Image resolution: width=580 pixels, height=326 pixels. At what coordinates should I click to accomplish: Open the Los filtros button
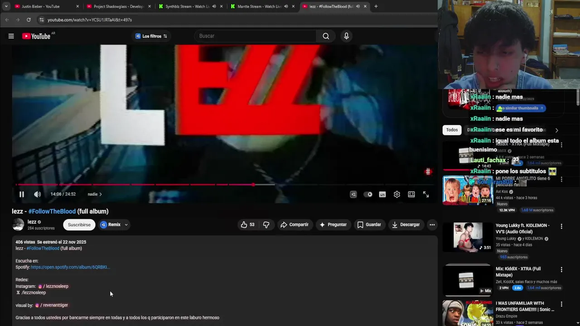(151, 36)
